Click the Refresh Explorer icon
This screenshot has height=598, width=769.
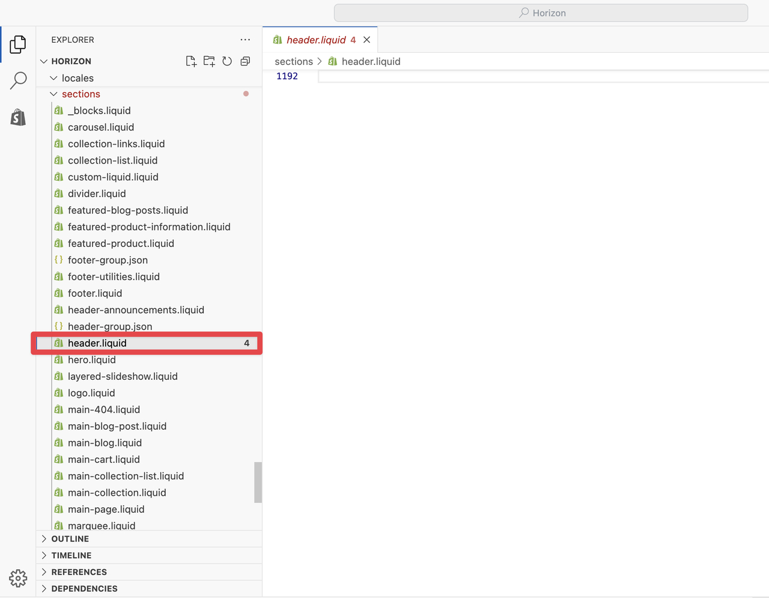click(227, 61)
